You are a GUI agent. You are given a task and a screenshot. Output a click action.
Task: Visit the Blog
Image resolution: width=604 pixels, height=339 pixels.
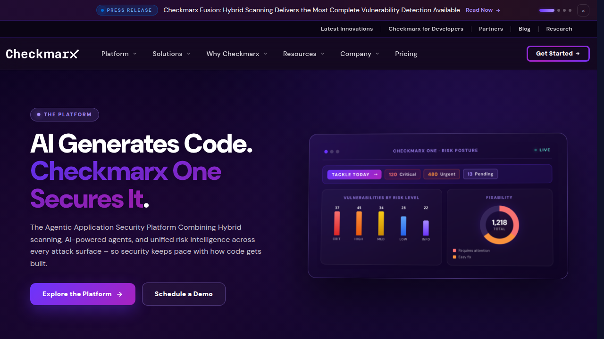pyautogui.click(x=524, y=29)
